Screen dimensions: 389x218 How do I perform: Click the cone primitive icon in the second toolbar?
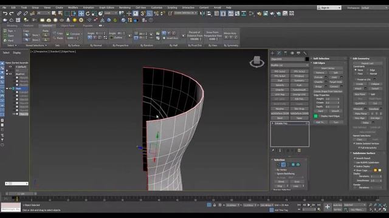tap(68, 20)
